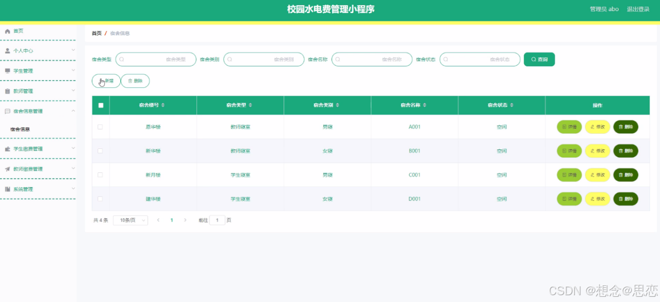Click page number 1 in pagination
Image resolution: width=660 pixels, height=302 pixels.
click(172, 220)
